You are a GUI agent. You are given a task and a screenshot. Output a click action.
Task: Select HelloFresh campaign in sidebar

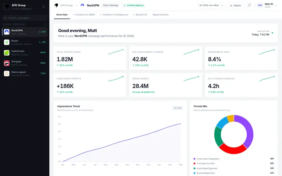coord(25,53)
